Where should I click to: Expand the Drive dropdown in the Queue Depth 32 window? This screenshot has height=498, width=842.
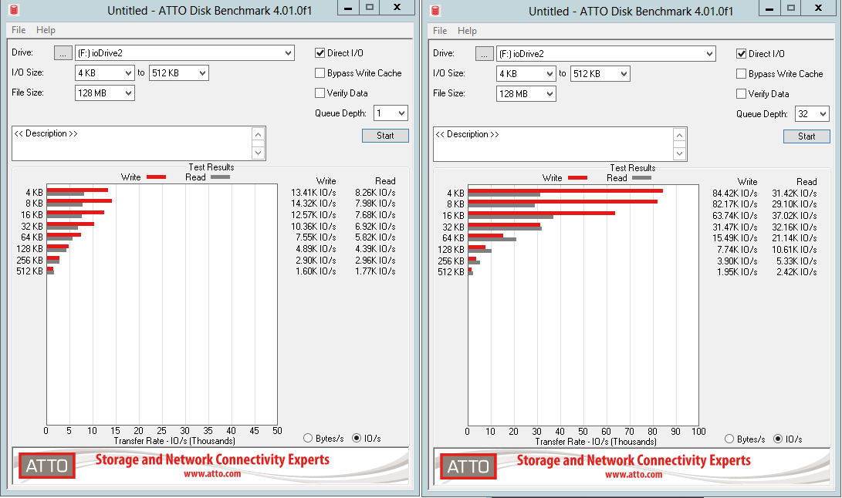click(710, 54)
